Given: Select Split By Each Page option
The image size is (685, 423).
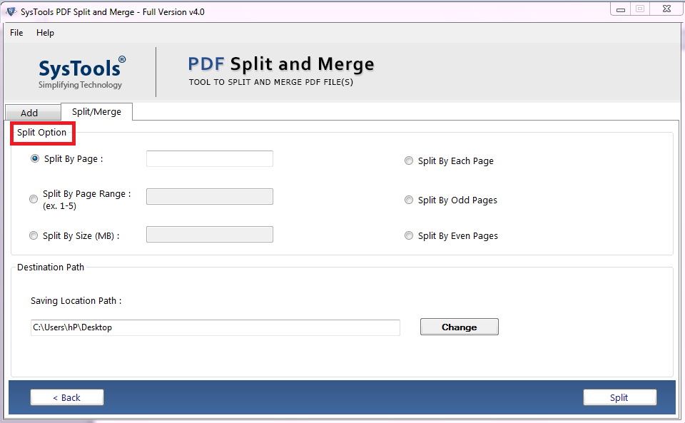Looking at the screenshot, I should point(409,160).
